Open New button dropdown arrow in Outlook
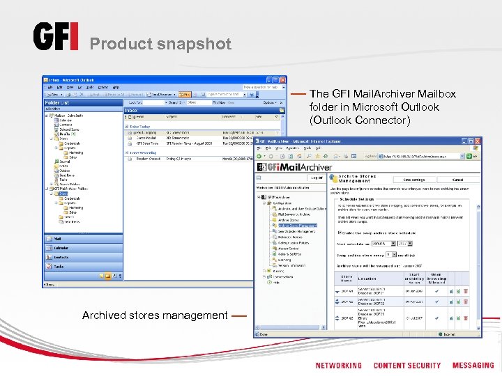Screen dimensions: 502x376 click(61, 95)
